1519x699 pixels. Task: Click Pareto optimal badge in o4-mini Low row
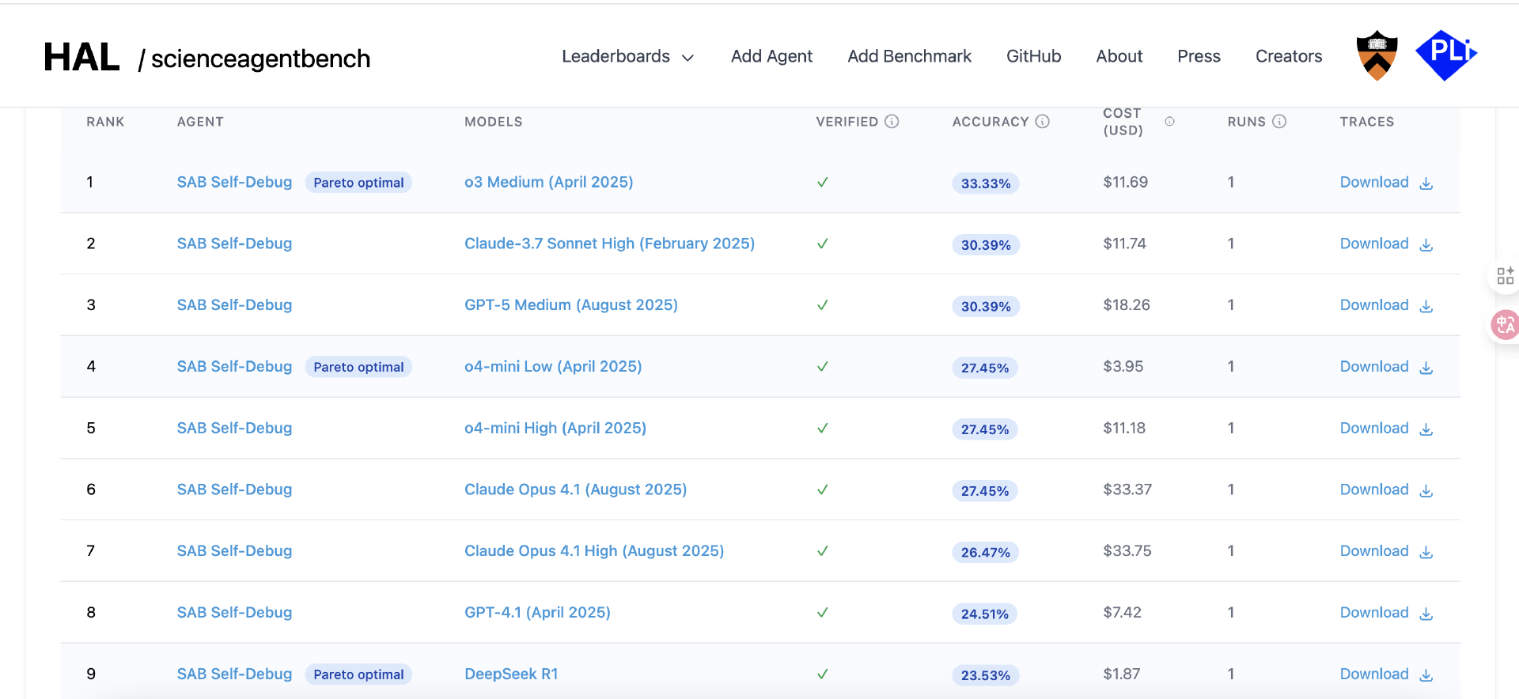pyautogui.click(x=358, y=367)
